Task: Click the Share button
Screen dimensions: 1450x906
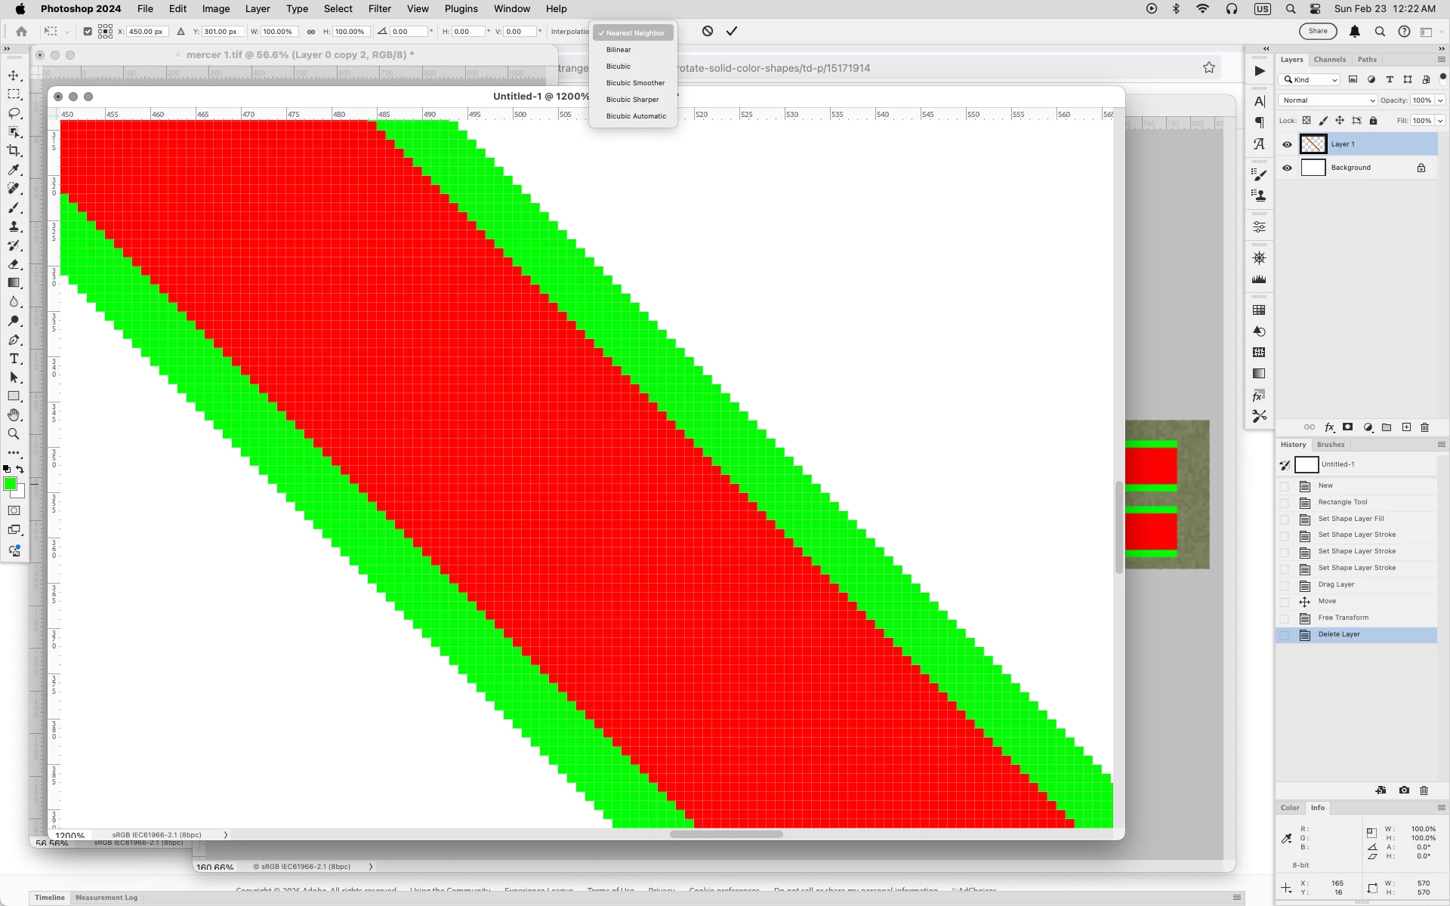Action: click(1318, 31)
